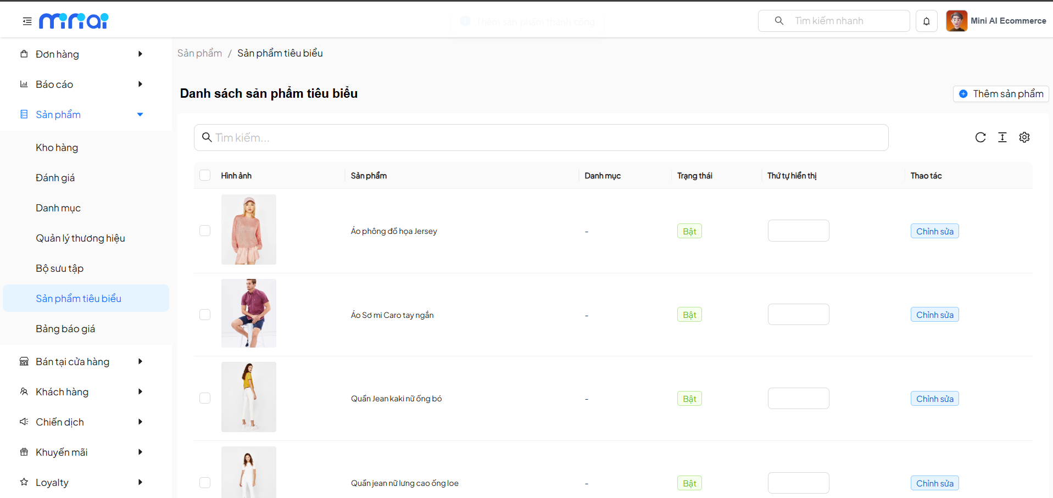1053x498 pixels.
Task: Click the Thêm sản phẩm button
Action: (x=1001, y=94)
